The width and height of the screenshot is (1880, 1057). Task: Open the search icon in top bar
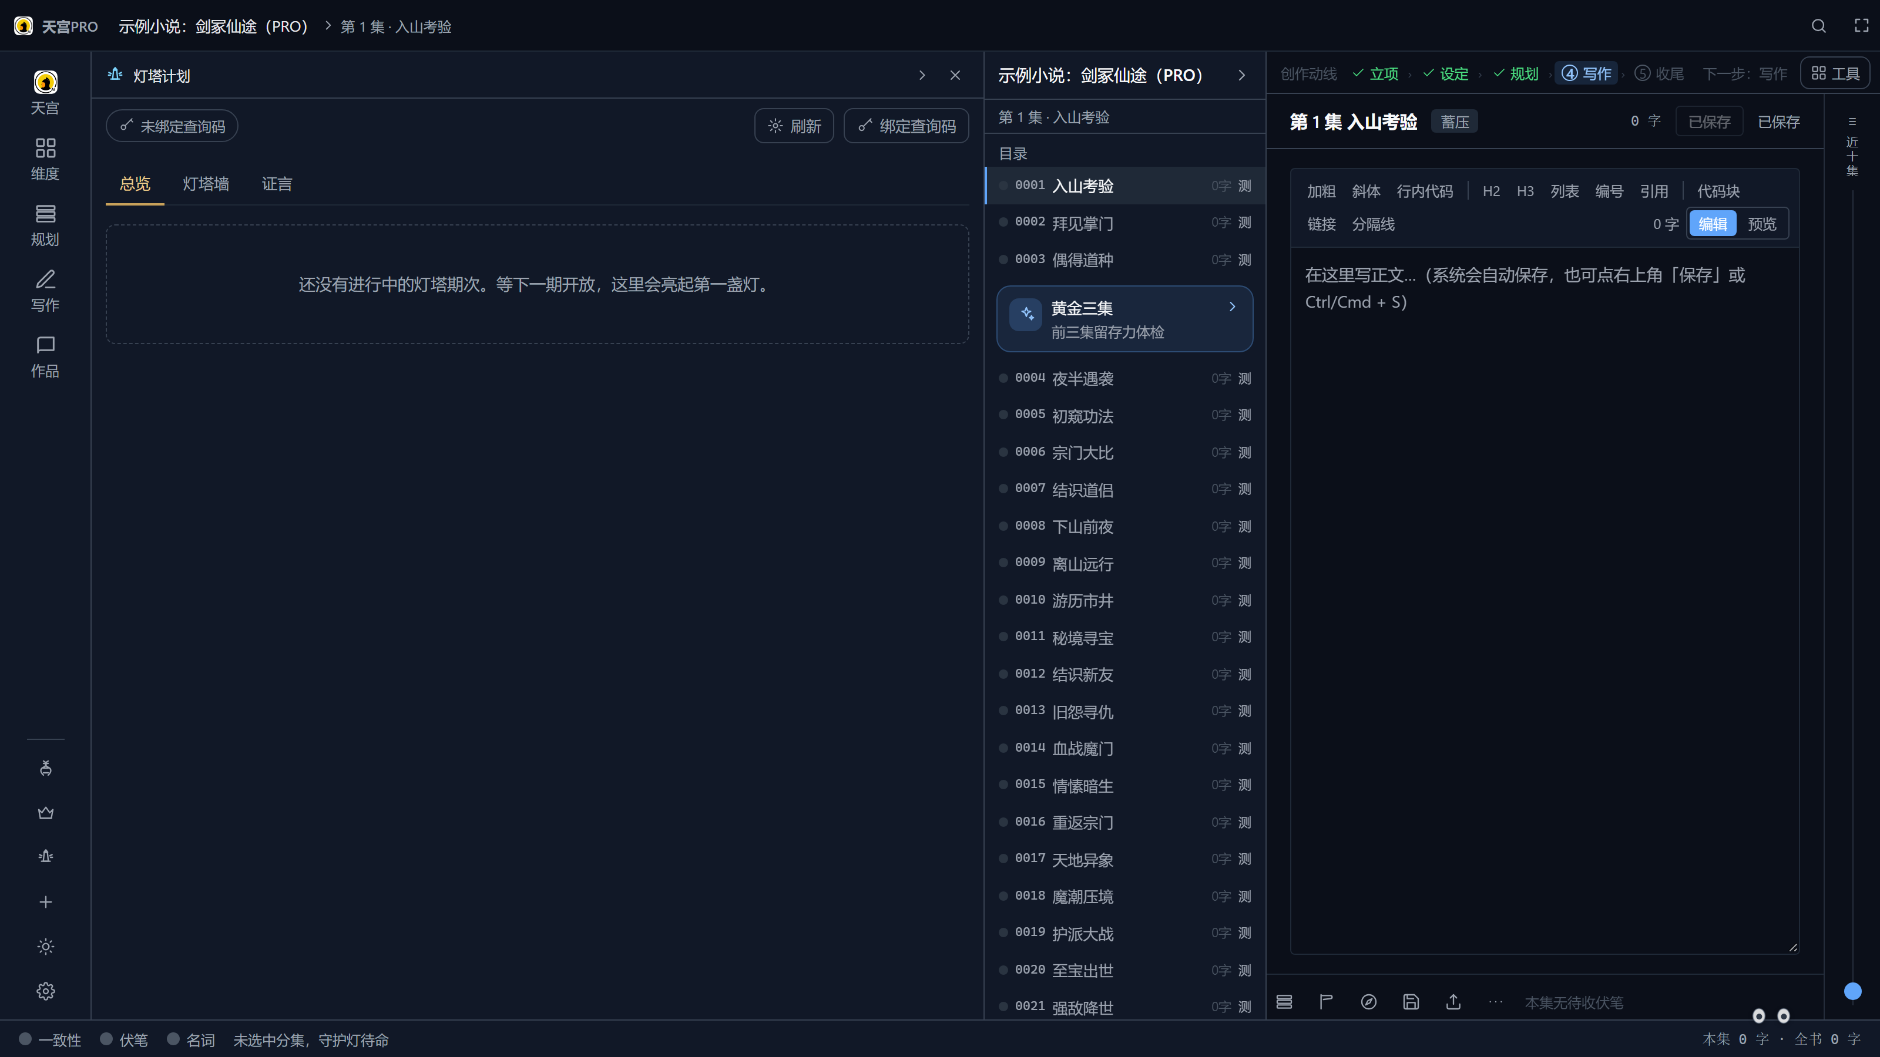pyautogui.click(x=1819, y=26)
